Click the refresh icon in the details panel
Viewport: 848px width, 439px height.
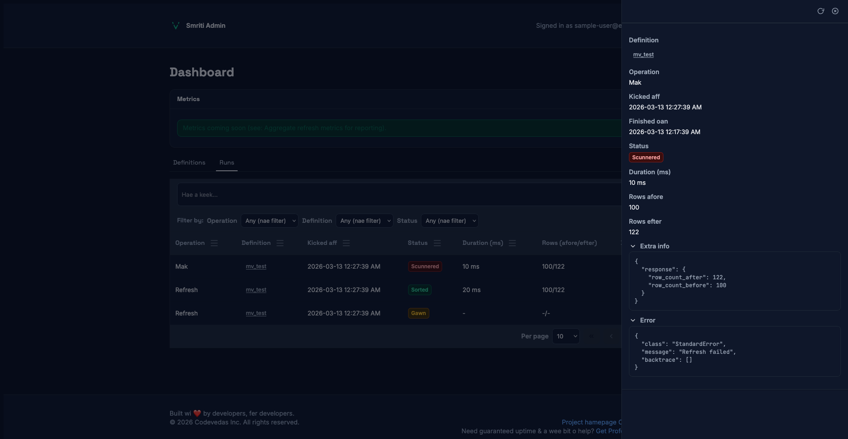pyautogui.click(x=821, y=11)
